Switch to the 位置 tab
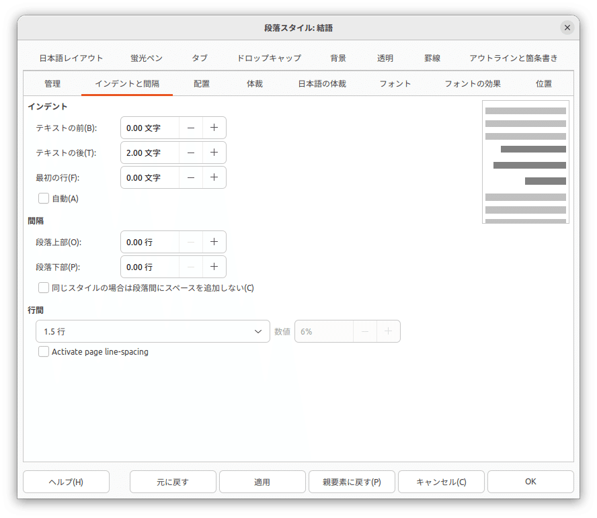The image size is (597, 518). click(x=544, y=84)
